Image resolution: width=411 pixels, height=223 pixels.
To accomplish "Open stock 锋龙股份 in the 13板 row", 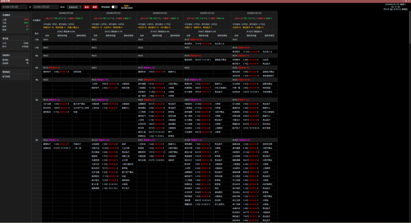I will coord(188,44).
